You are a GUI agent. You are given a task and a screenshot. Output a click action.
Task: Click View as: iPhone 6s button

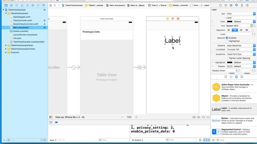tap(70, 117)
